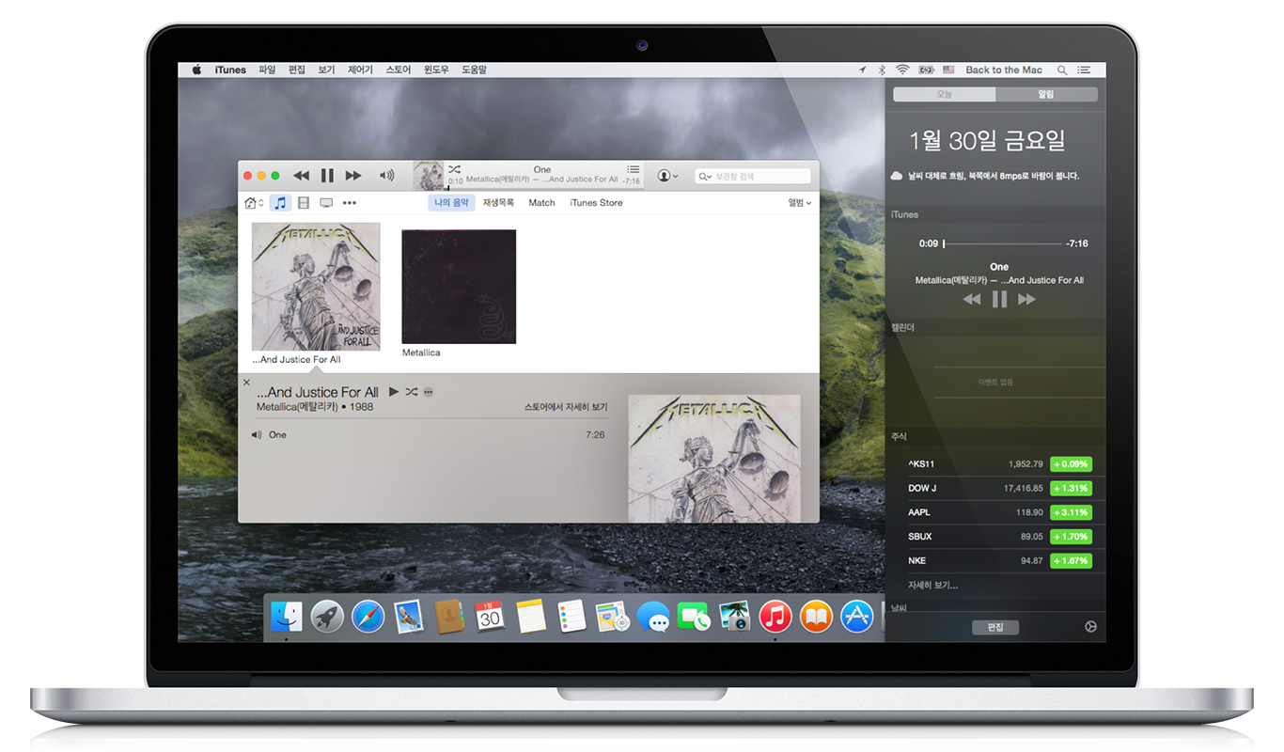
Task: Open the 파일 menu
Action: point(267,70)
